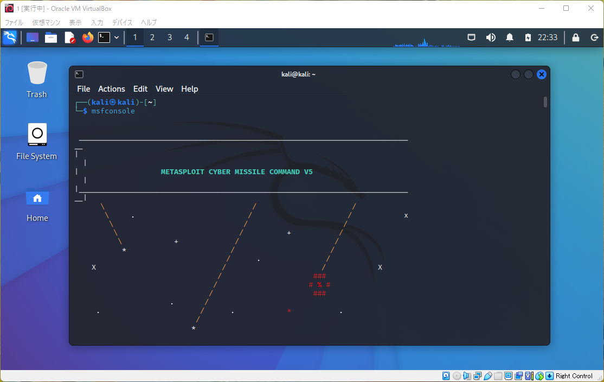Open the Kali dragon applications menu
The height and width of the screenshot is (382, 604).
pyautogui.click(x=10, y=37)
